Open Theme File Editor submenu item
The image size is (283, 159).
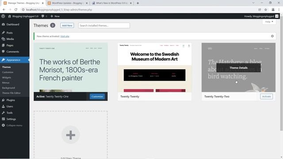click(x=11, y=93)
